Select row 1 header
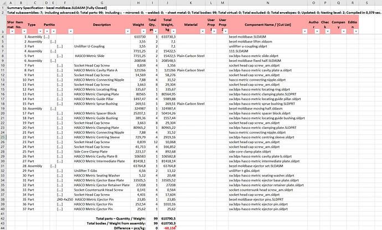Image resolution: width=382 pixels, height=230 pixels. click(x=3, y=8)
